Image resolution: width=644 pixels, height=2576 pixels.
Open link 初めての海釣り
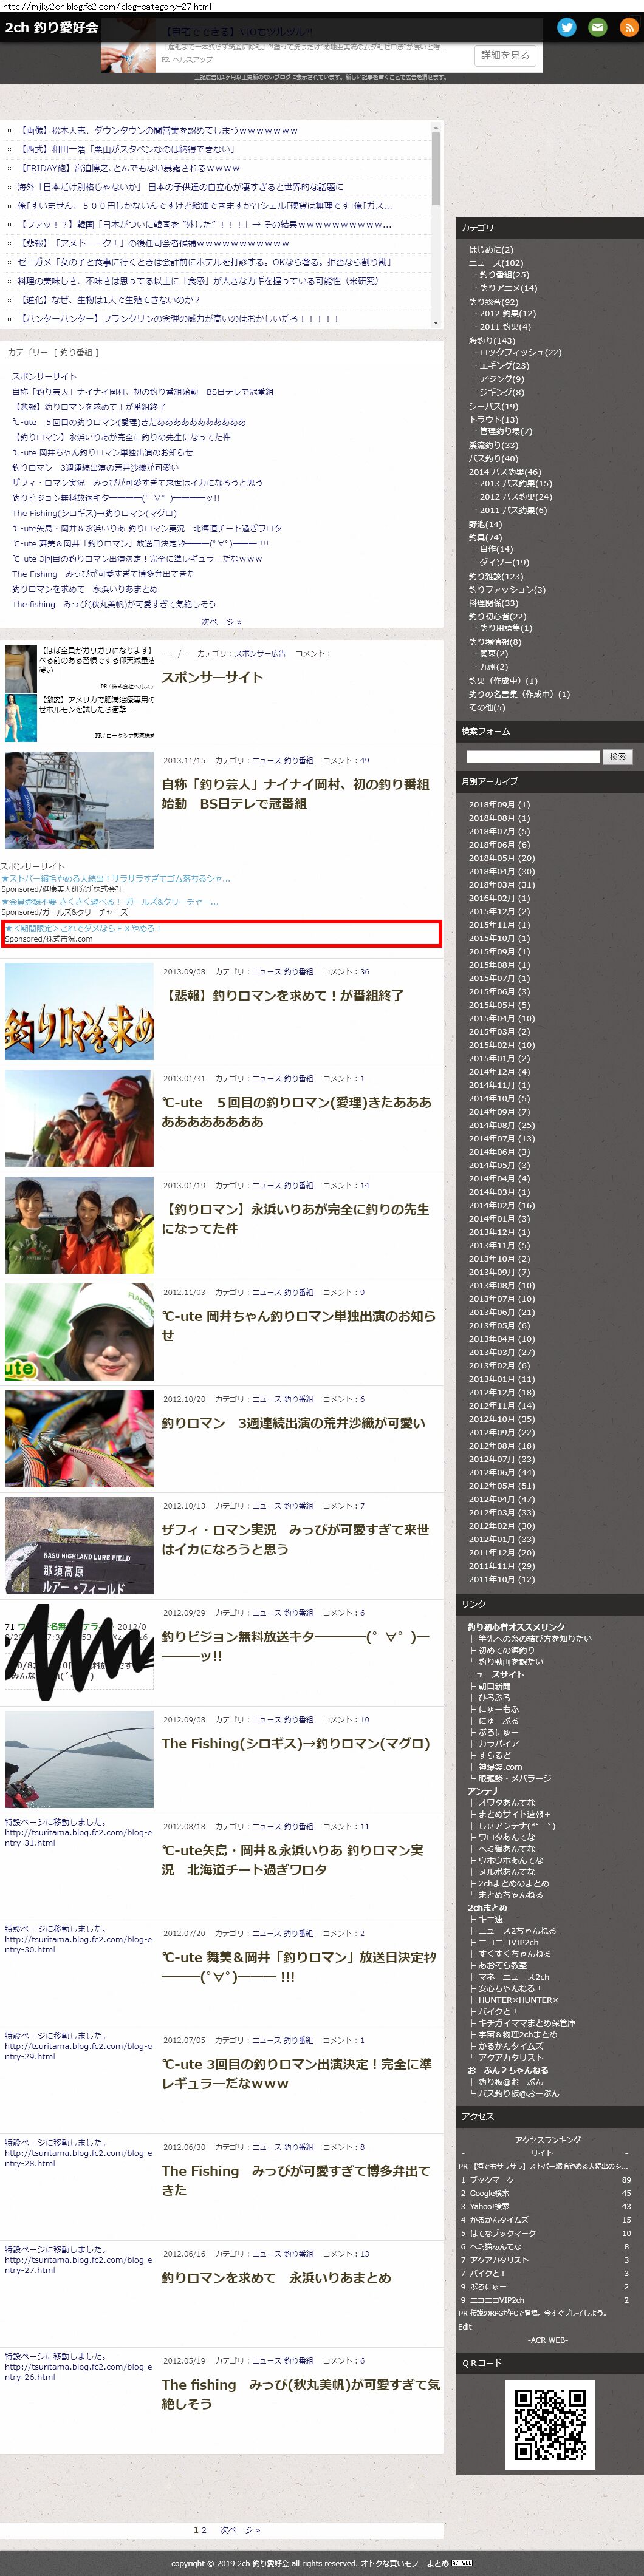pos(506,1650)
